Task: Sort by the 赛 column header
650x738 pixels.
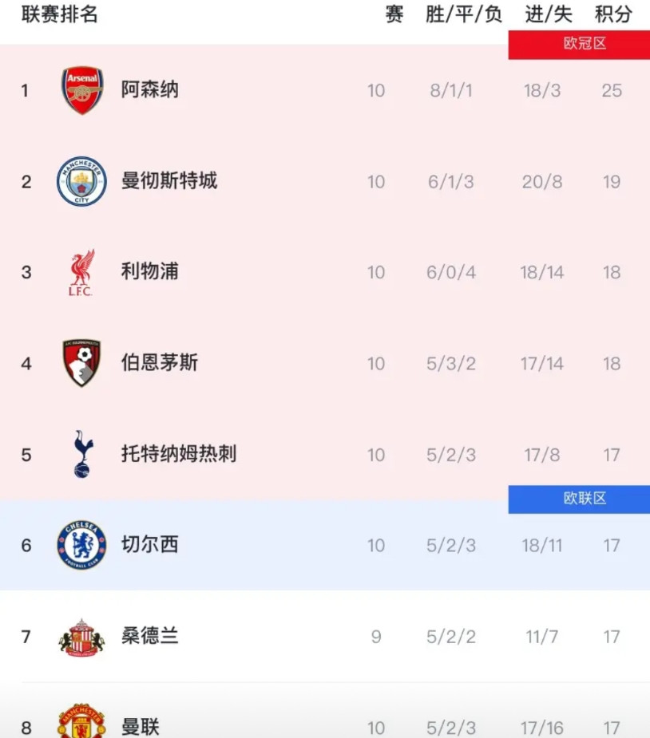Action: (x=394, y=14)
